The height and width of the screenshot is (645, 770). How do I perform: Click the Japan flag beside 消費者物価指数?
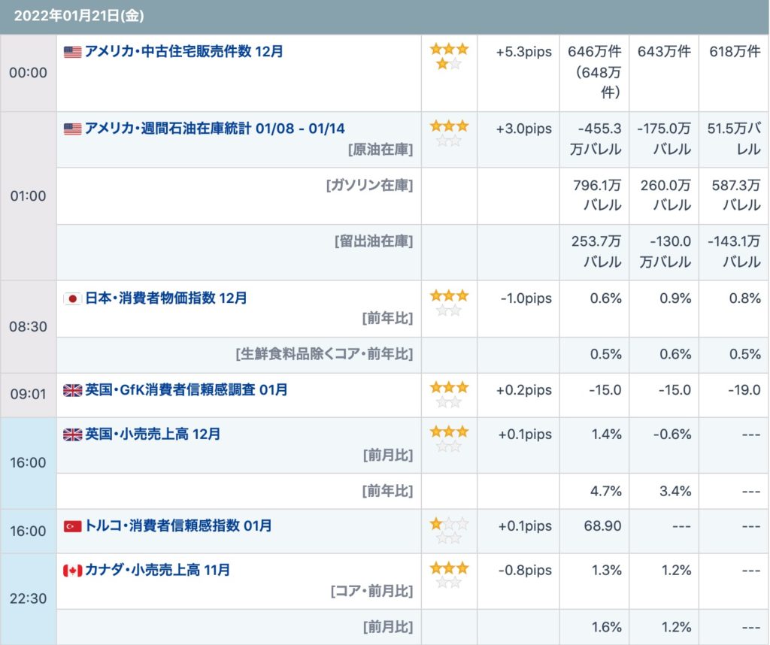pyautogui.click(x=72, y=298)
